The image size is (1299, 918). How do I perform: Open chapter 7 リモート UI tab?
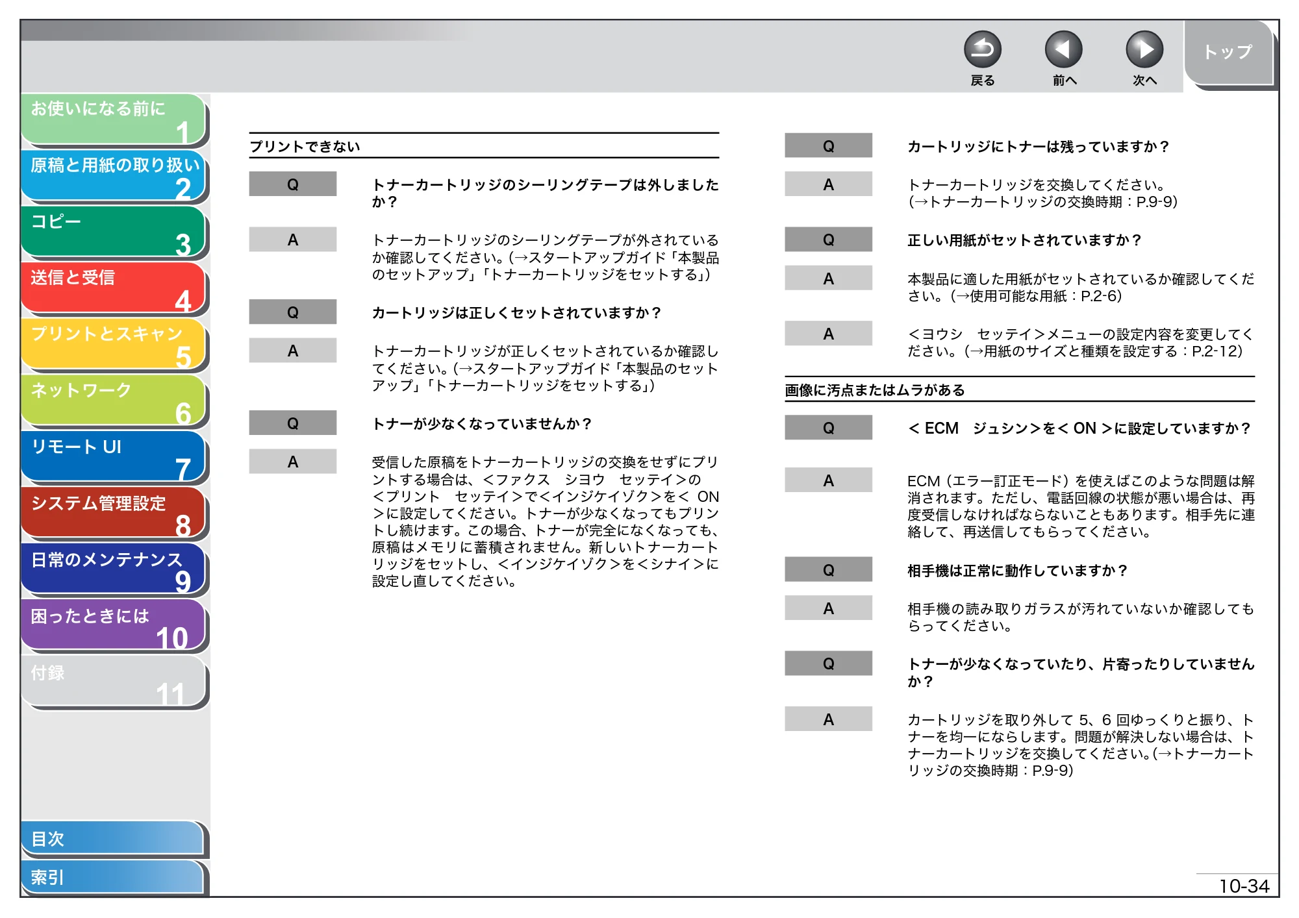[113, 456]
